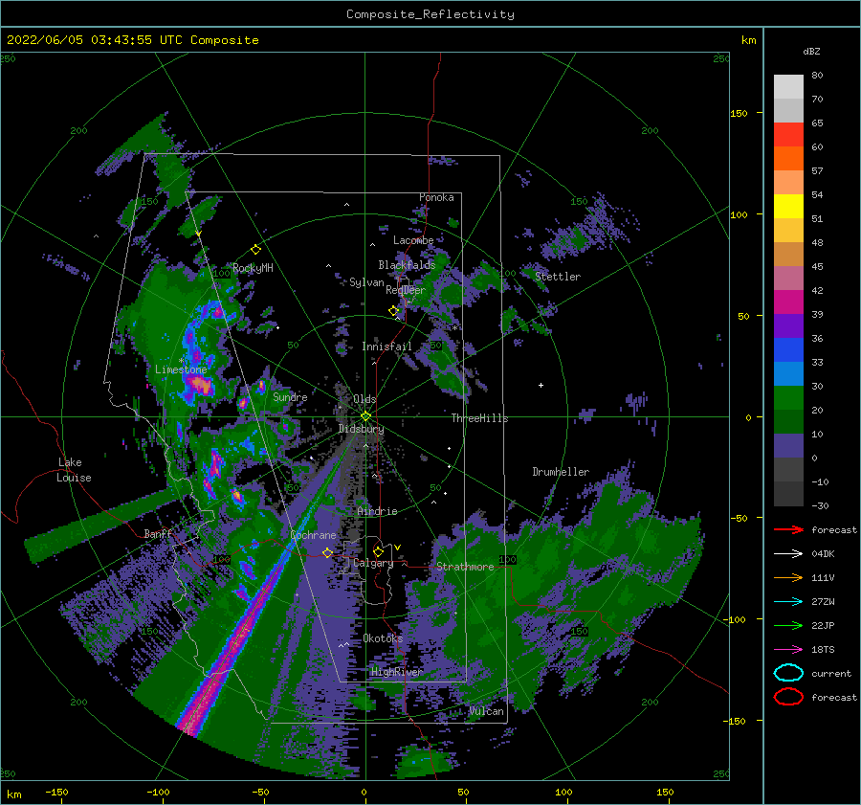Select the cyan 27ZW arrow legend icon

pyautogui.click(x=788, y=601)
